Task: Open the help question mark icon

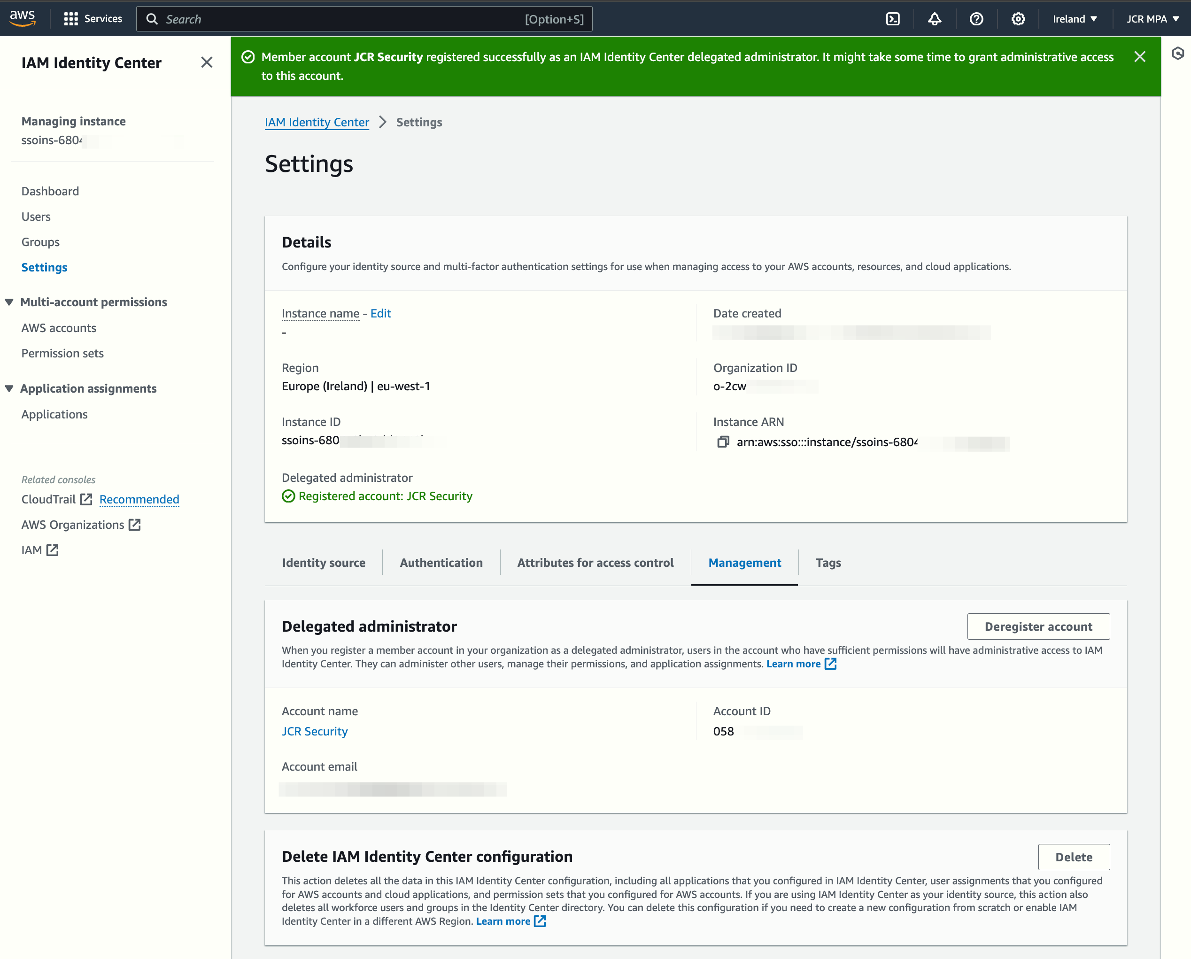Action: [976, 19]
